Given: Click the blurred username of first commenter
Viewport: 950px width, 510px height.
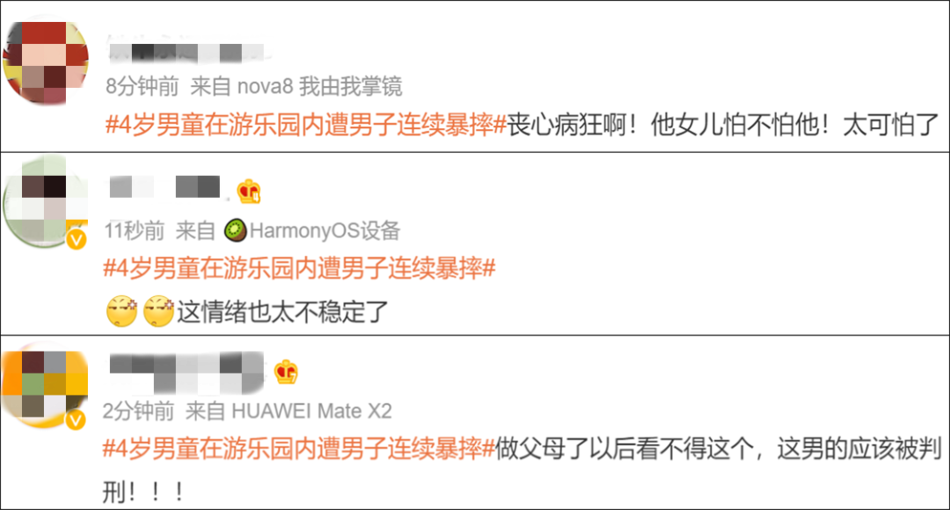Looking at the screenshot, I should 187,52.
